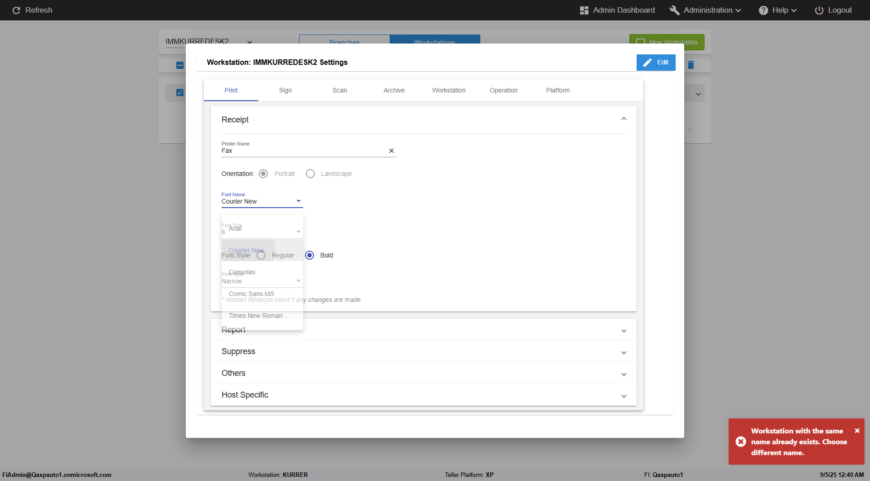Switch to the Sign tab

pos(285,90)
